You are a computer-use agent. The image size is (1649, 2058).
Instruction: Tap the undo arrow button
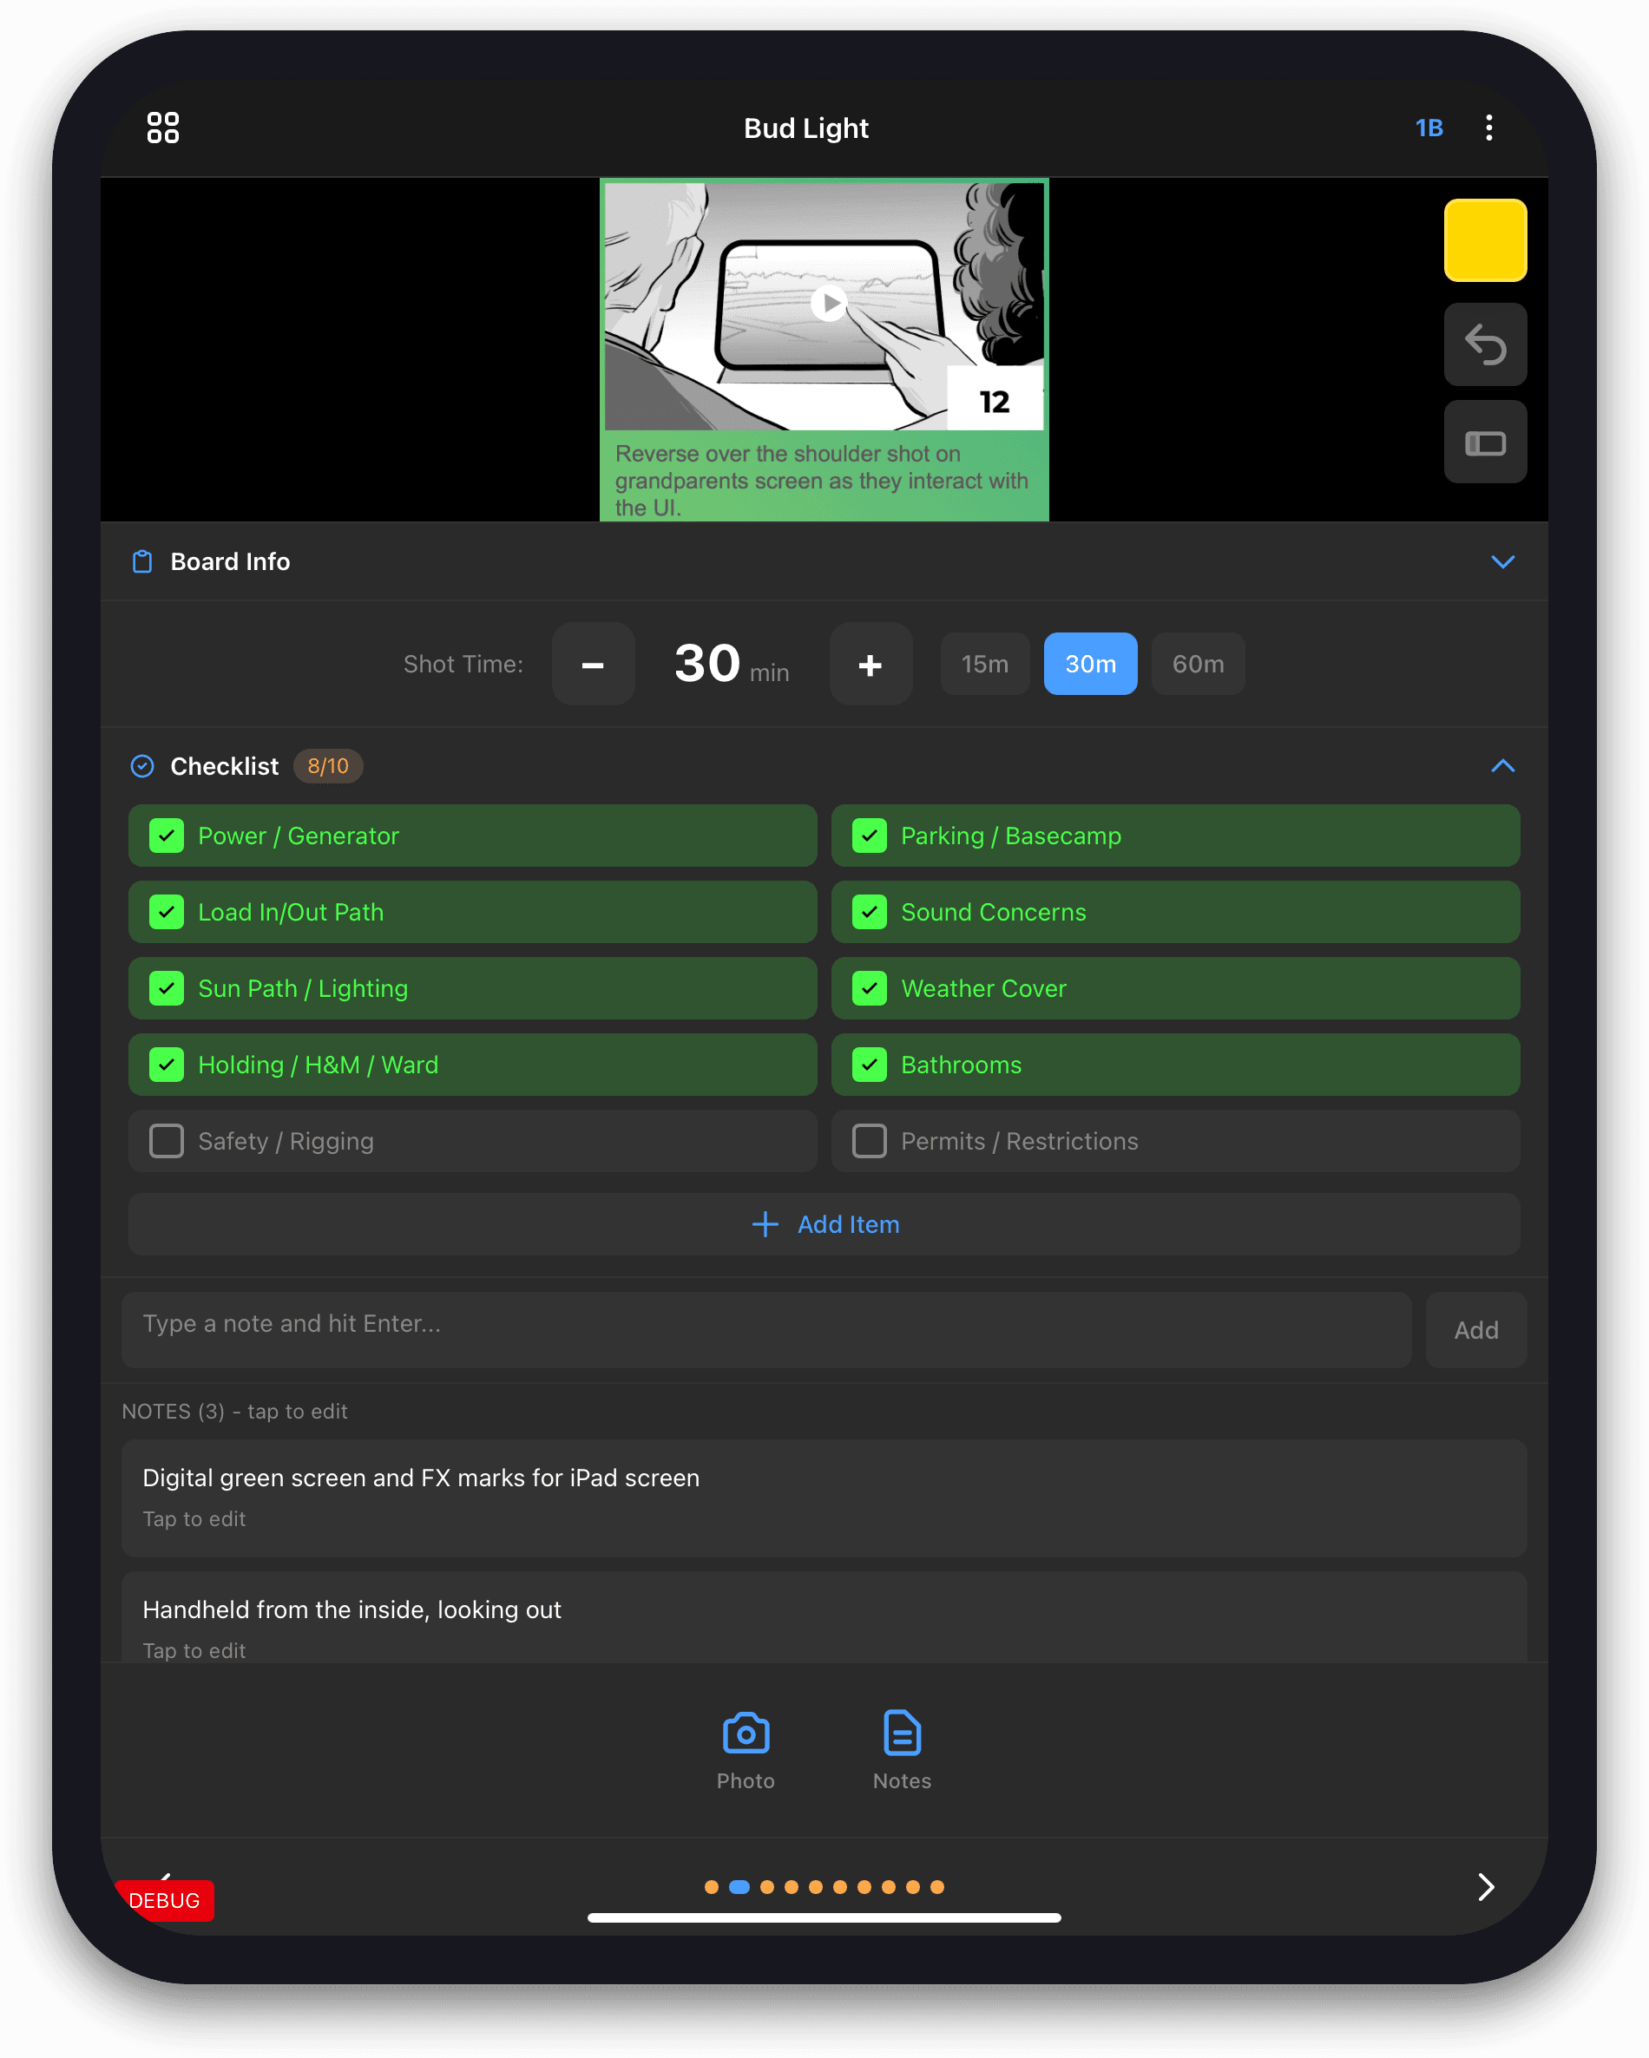tap(1485, 344)
